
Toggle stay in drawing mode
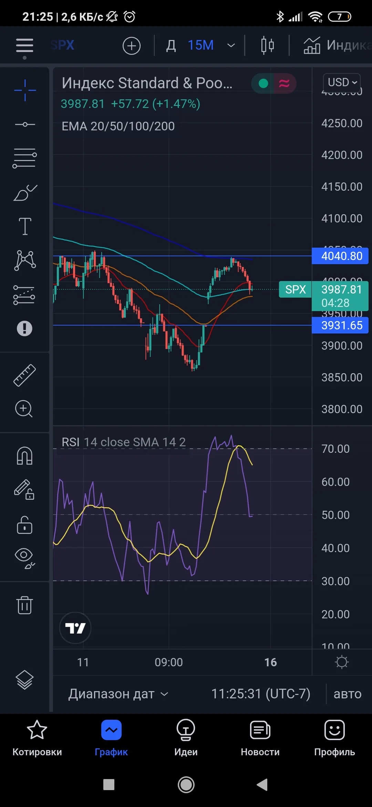pos(24,490)
